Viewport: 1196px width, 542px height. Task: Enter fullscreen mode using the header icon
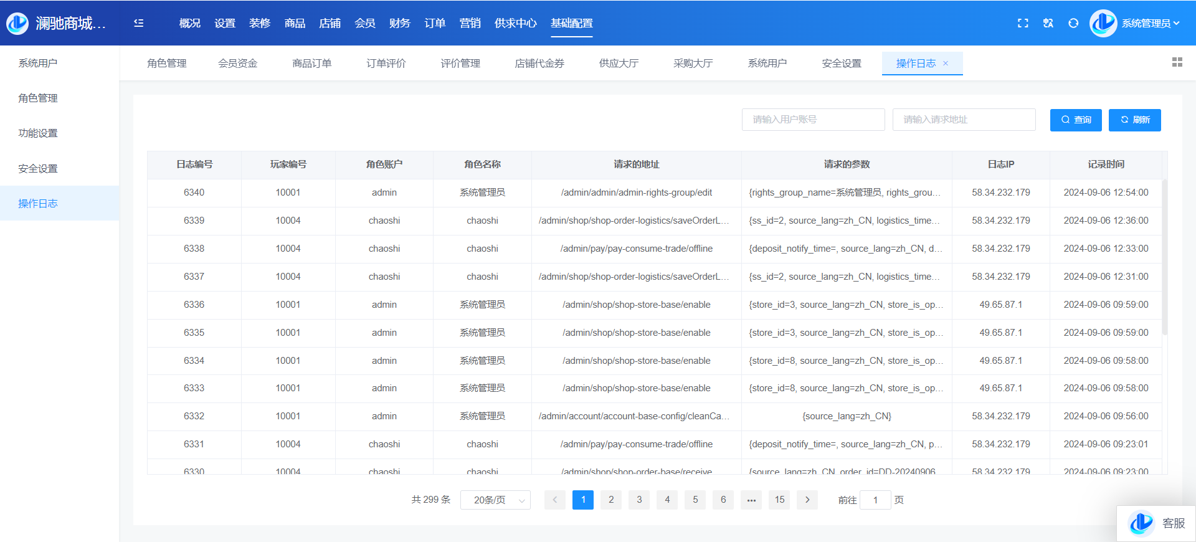coord(1023,23)
